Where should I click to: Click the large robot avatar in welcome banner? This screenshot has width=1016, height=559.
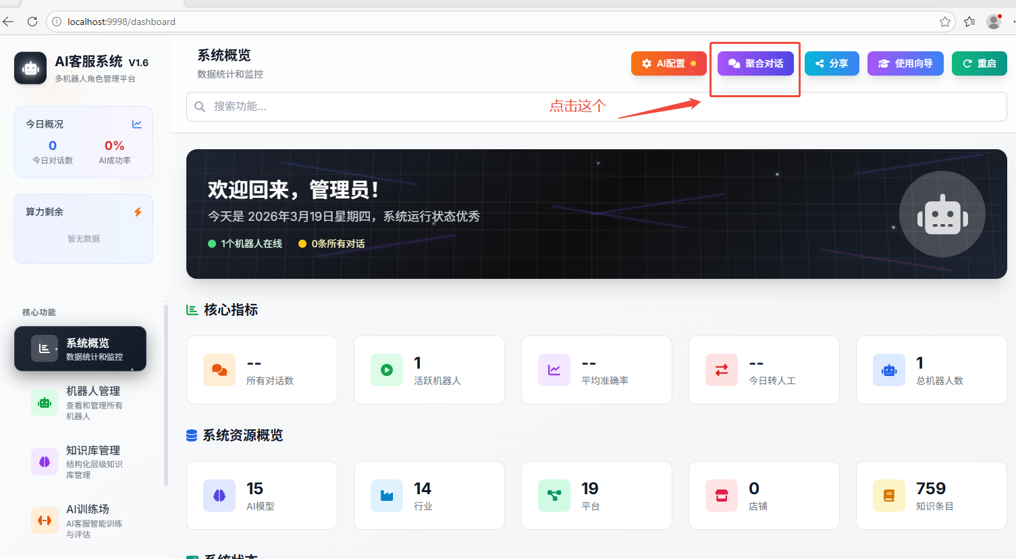pyautogui.click(x=942, y=214)
